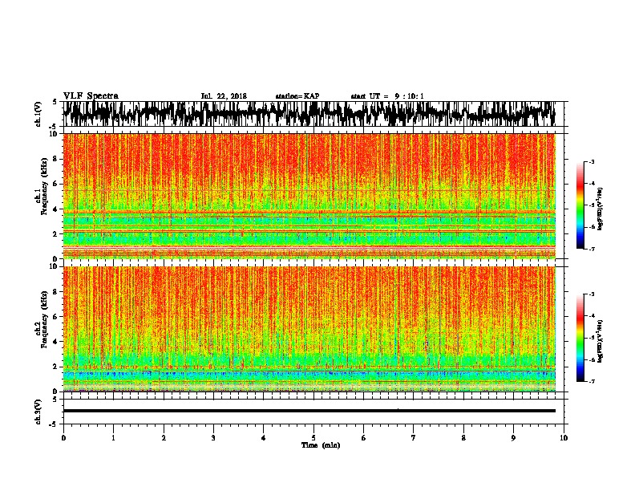The width and height of the screenshot is (635, 491).
Task: Click the "station=KAP" header label
Action: point(297,96)
